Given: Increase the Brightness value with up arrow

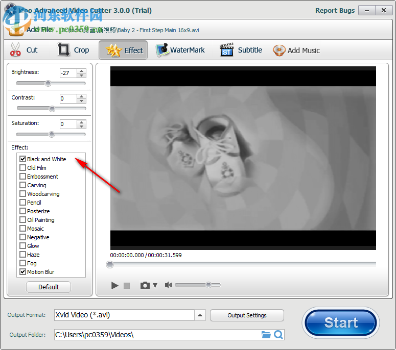Looking at the screenshot, I should [81, 71].
